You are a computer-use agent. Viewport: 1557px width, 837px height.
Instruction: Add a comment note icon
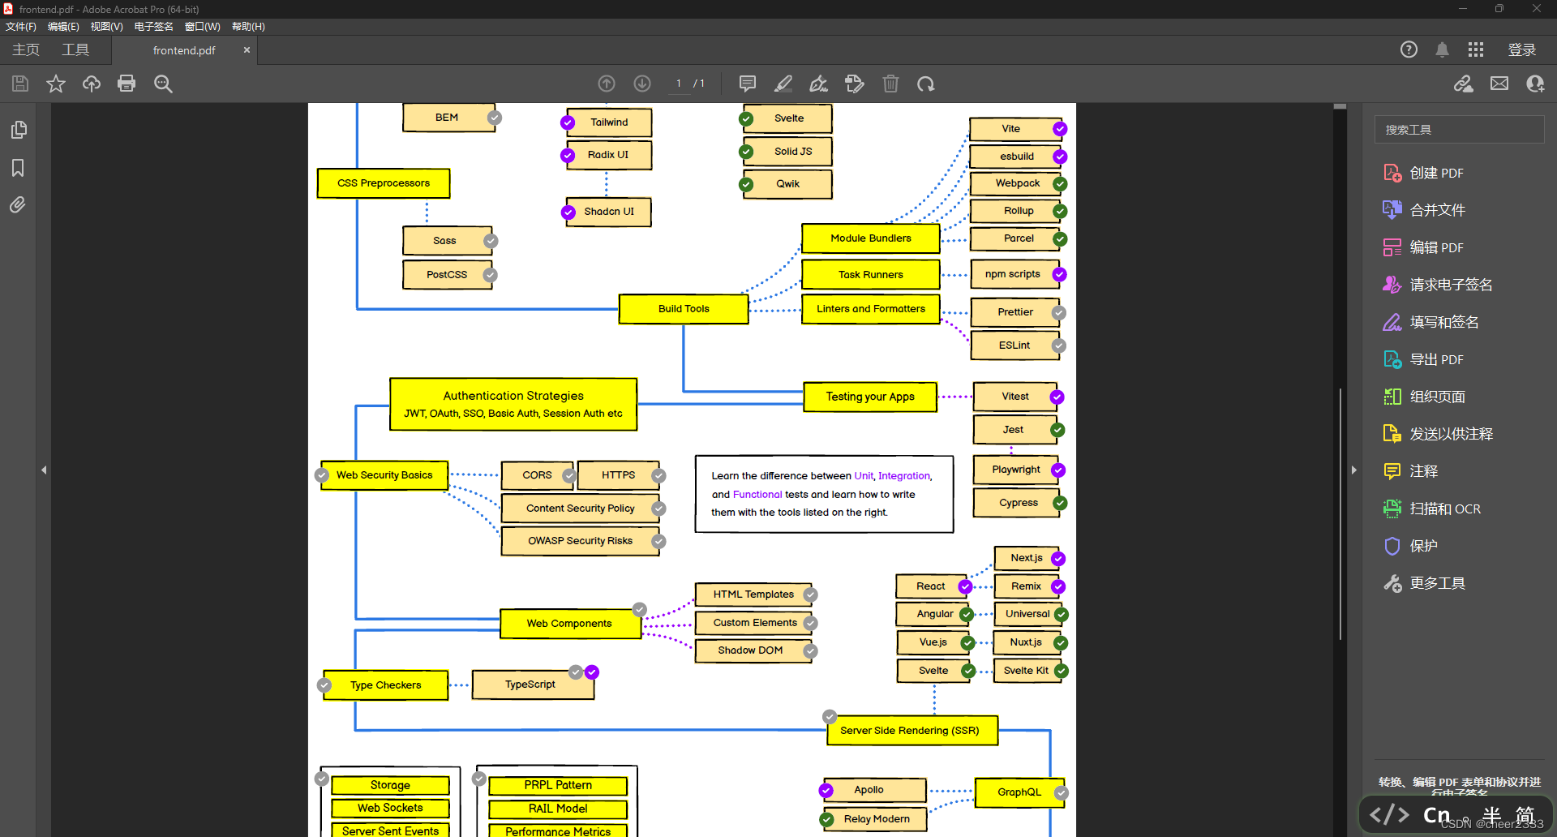(x=748, y=84)
